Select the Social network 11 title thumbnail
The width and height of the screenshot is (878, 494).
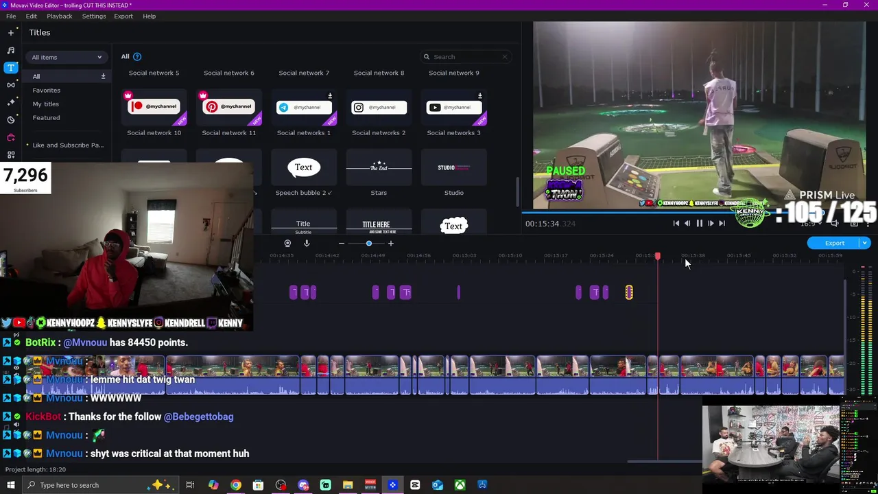pos(229,107)
